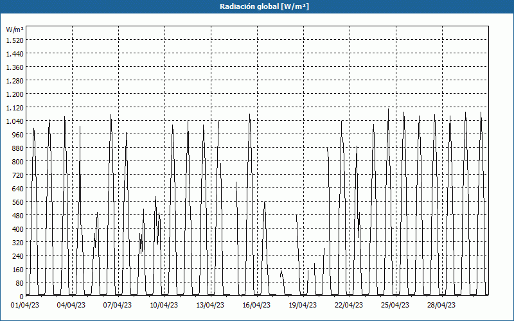This screenshot has height=321, width=514.
Task: Click the 0 y-axis label
Action: pos(22,297)
